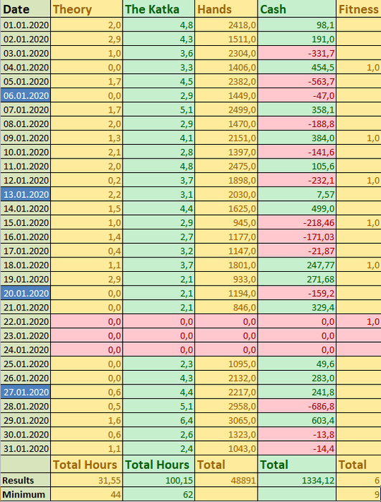Select the Hands column header
Image resolution: width=381 pixels, height=502 pixels.
[x=226, y=9]
